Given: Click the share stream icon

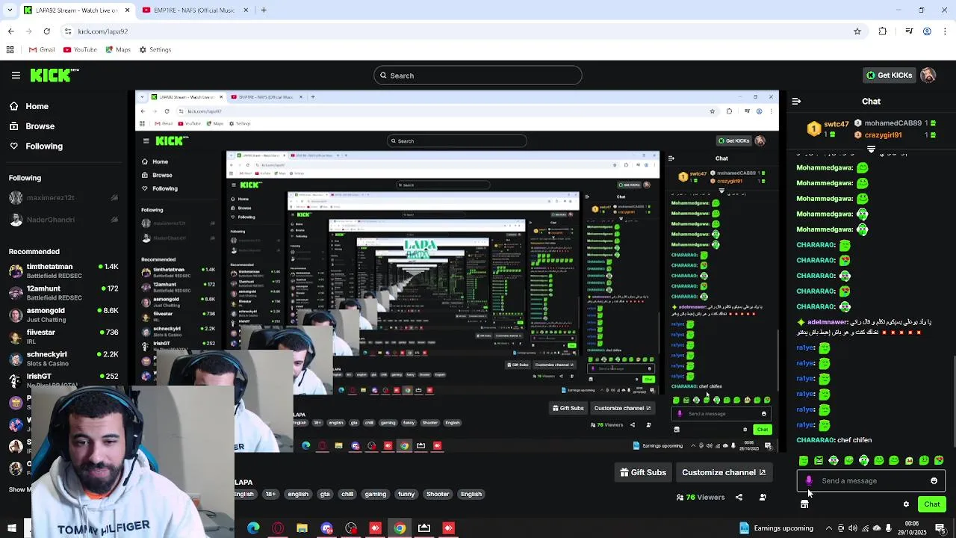Looking at the screenshot, I should point(739,497).
